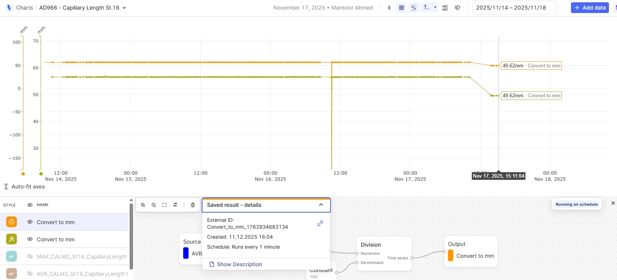Click Auto-fit axes
The width and height of the screenshot is (617, 280).
24,187
